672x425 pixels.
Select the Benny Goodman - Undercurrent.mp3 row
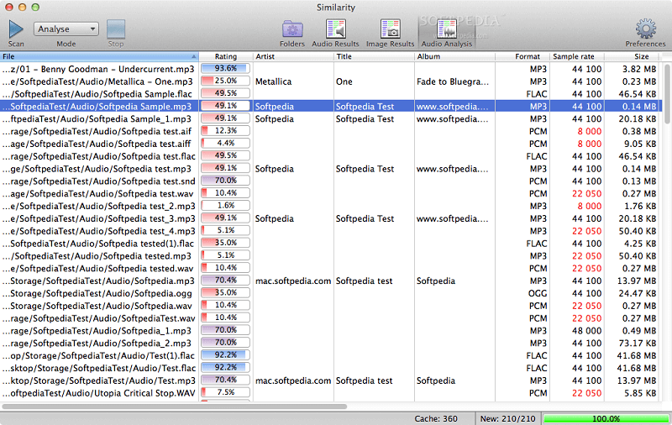tap(331, 69)
